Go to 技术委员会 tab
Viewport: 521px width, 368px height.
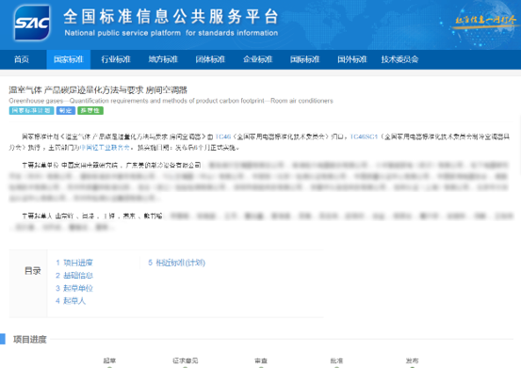pos(399,59)
